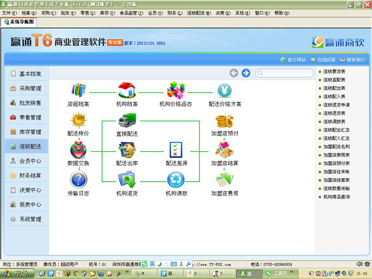The image size is (372, 279).
Task: Switch to the 系统导航图 tab
Action: click(x=19, y=22)
